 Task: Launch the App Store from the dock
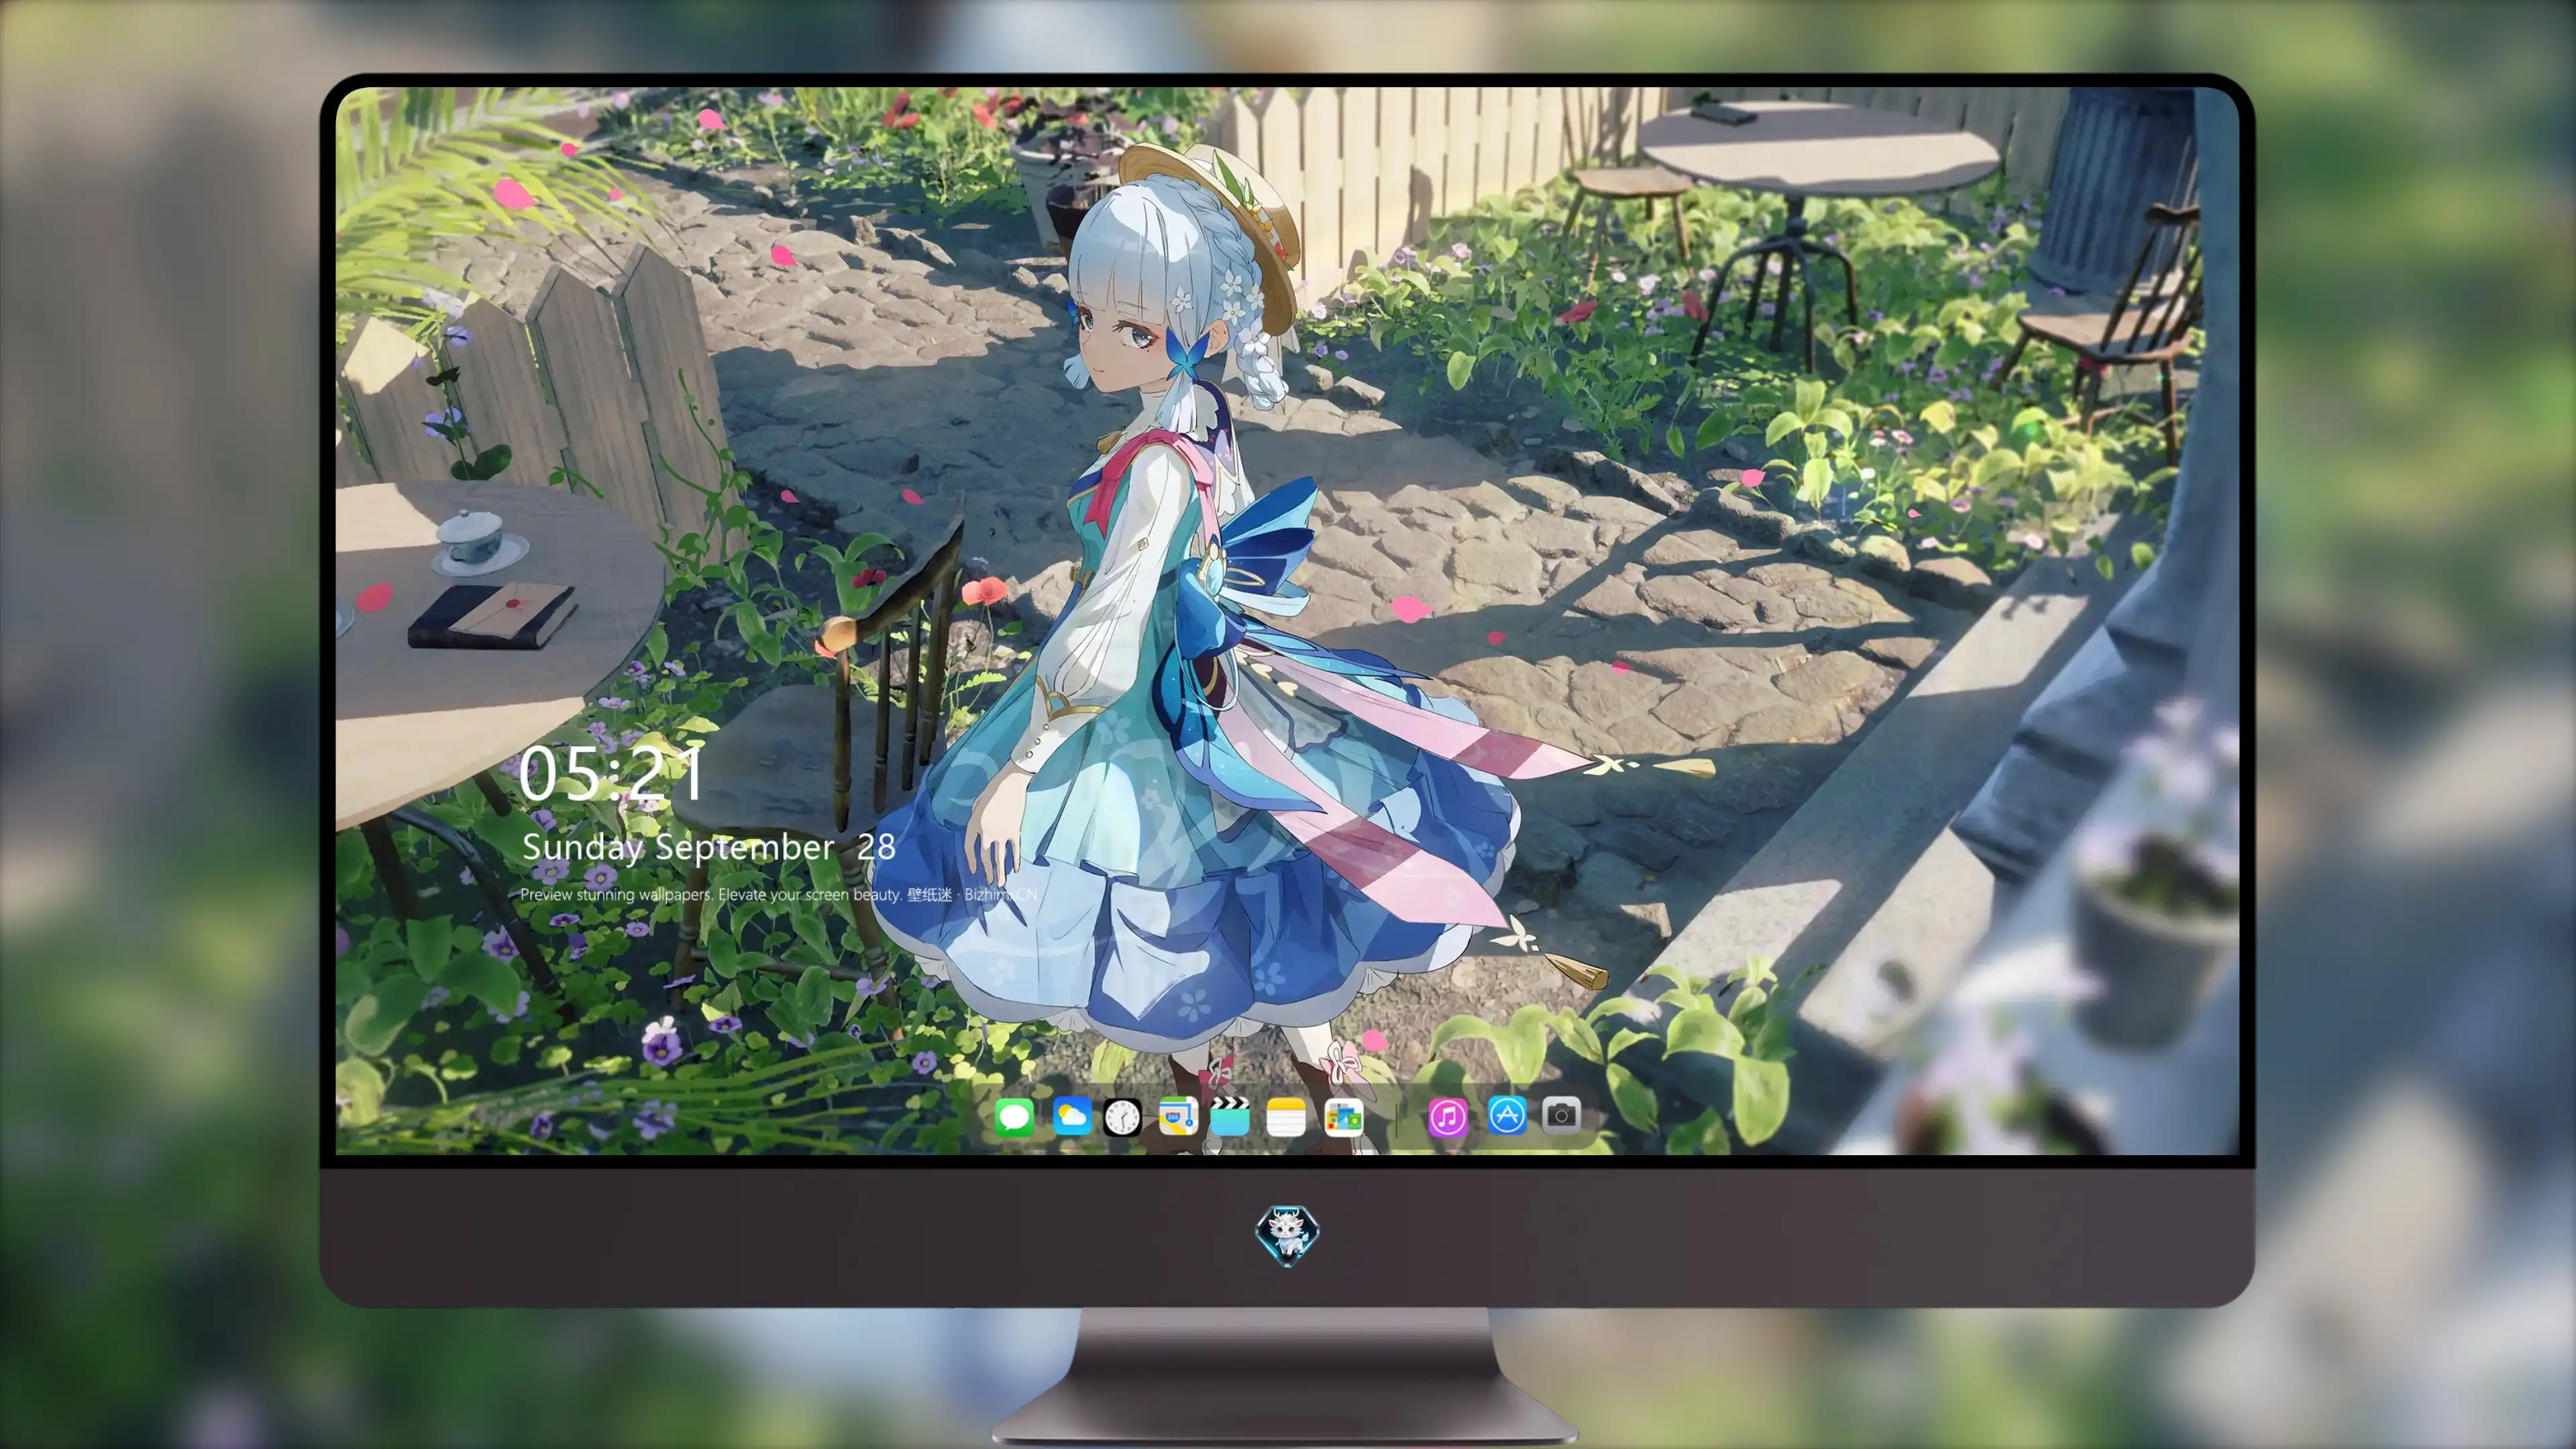click(x=1507, y=1116)
